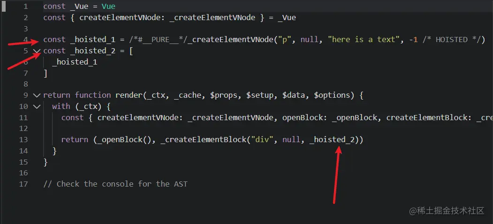This screenshot has width=493, height=224.
Task: Click line number 15 in the gutter
Action: (23, 162)
